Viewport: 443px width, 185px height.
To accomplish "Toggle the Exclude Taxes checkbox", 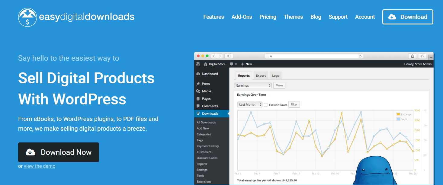I will pos(266,105).
